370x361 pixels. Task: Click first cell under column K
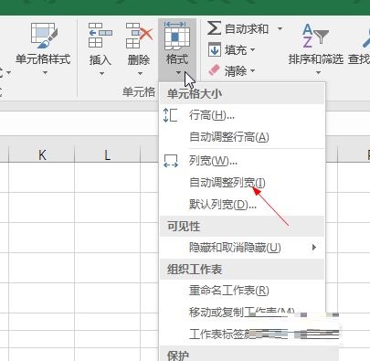click(42, 177)
